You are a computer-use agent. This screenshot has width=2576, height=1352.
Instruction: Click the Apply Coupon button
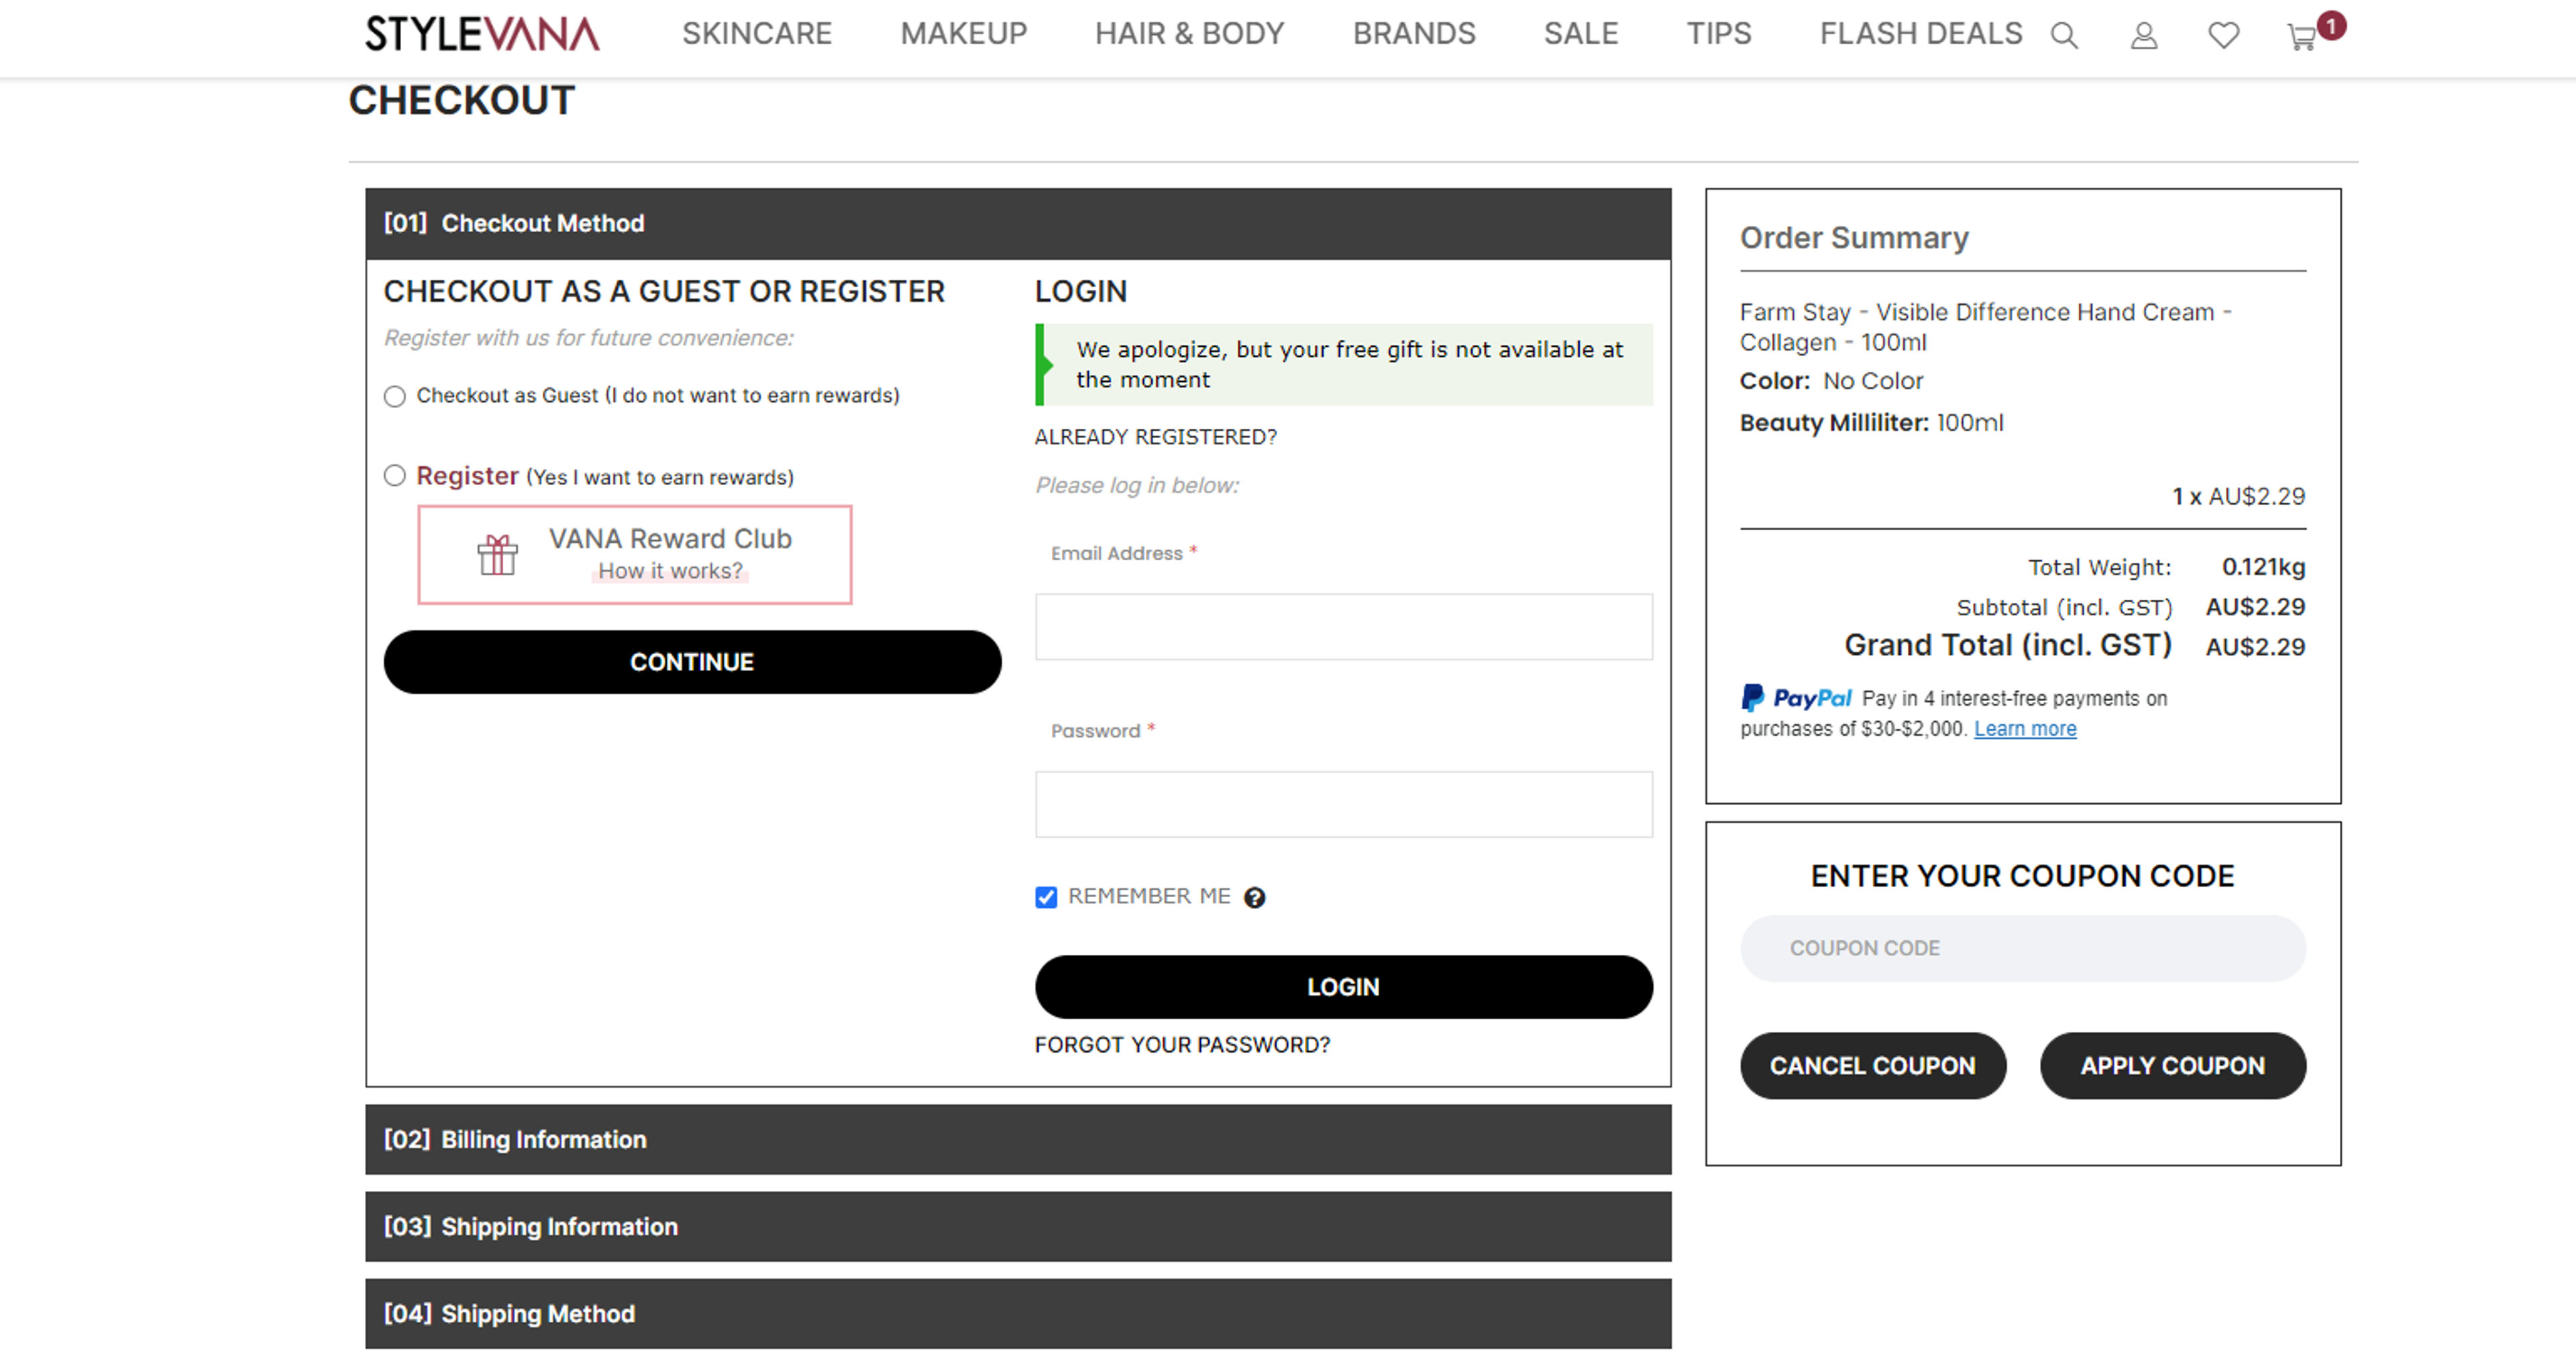click(2172, 1066)
